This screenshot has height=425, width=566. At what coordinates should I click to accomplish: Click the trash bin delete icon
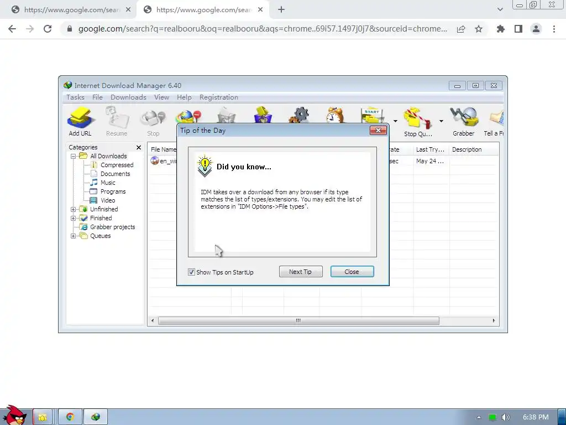226,116
